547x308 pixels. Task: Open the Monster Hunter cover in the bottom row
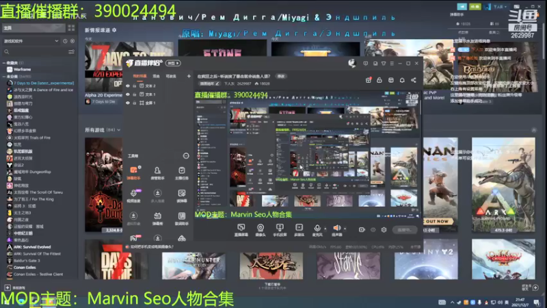click(194, 267)
